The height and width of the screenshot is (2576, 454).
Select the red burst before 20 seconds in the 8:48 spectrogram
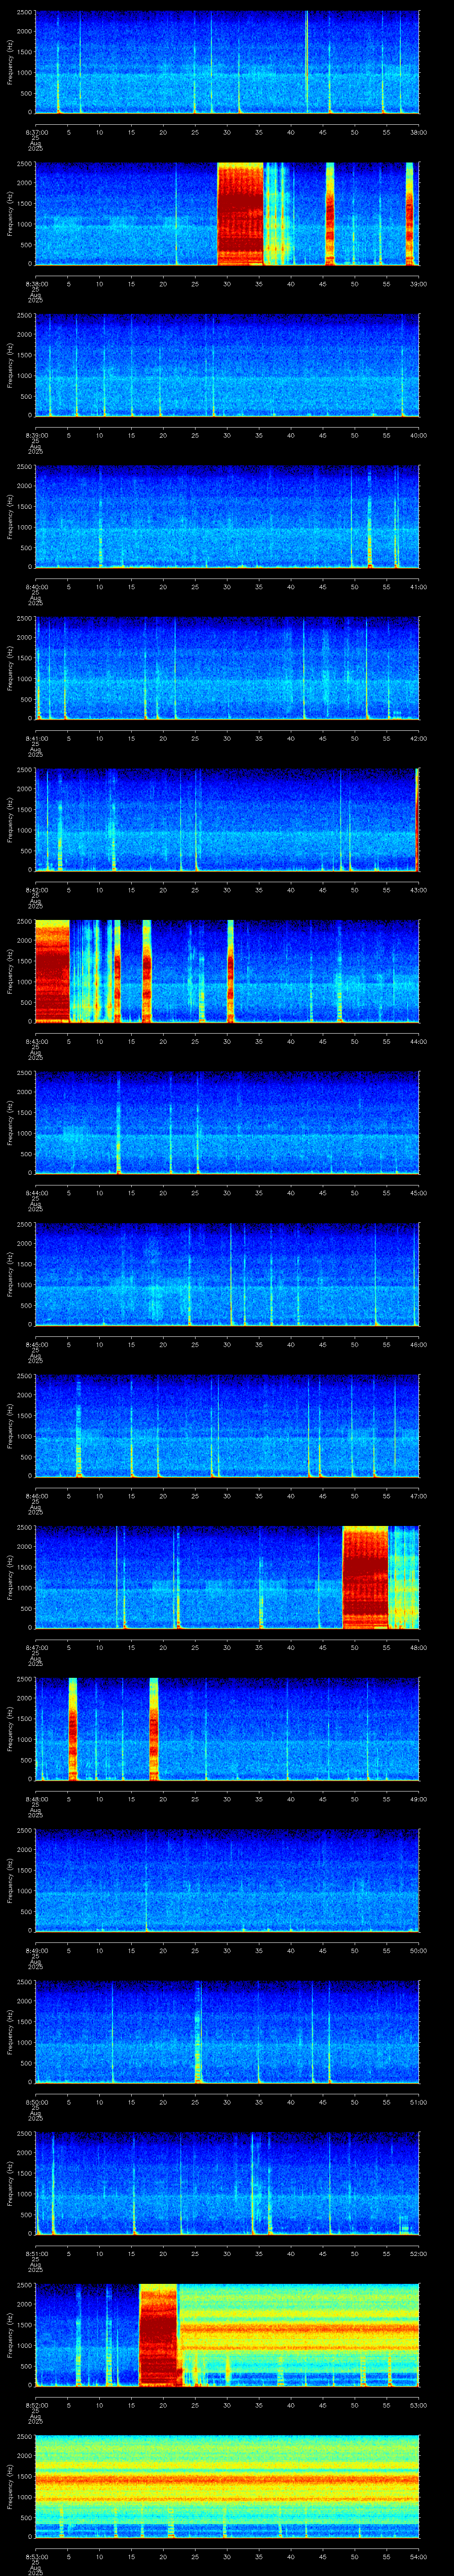pos(154,1728)
